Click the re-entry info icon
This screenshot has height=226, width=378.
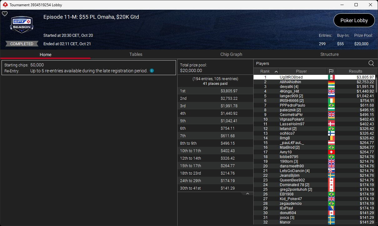[152, 71]
